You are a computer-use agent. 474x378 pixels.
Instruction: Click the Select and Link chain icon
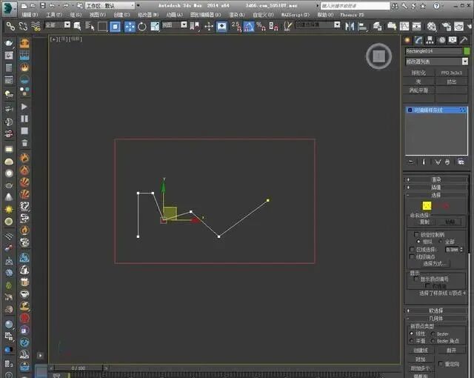(x=10, y=27)
